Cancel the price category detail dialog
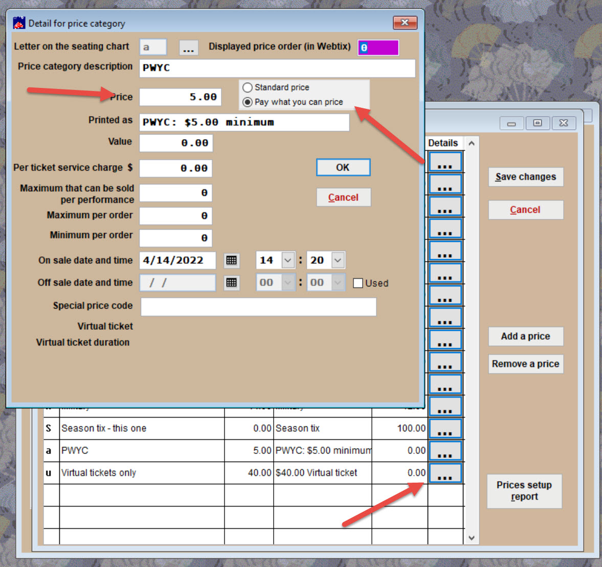This screenshot has width=602, height=567. [x=344, y=197]
